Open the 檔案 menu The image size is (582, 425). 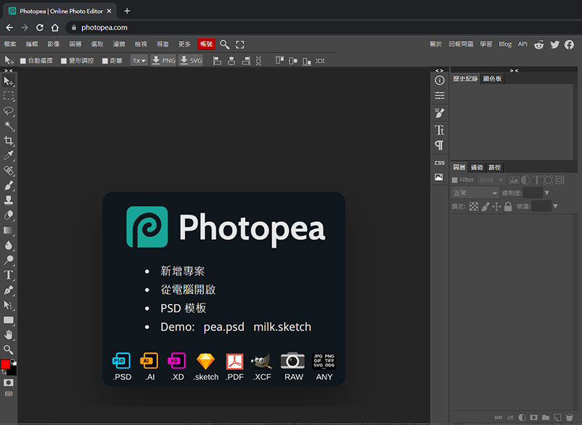pyautogui.click(x=10, y=44)
